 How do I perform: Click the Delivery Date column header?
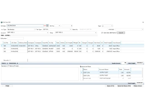pyautogui.click(x=23, y=43)
